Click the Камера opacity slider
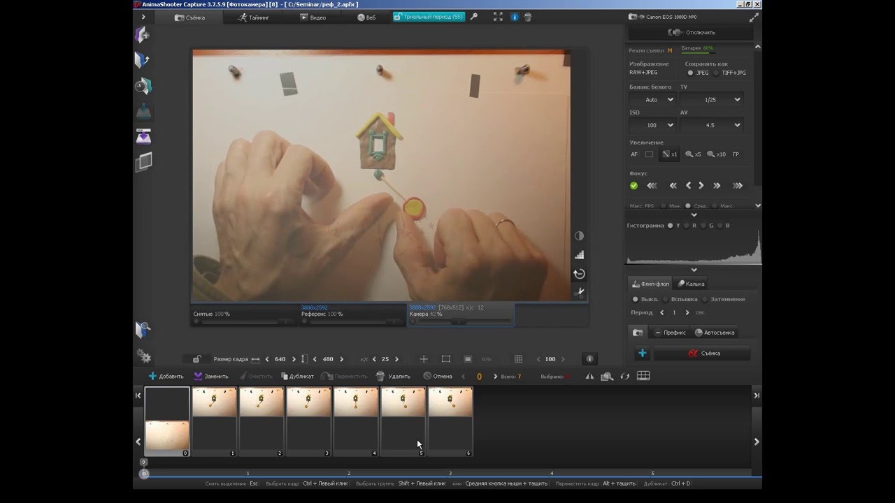Viewport: 895px width, 503px height. (458, 322)
